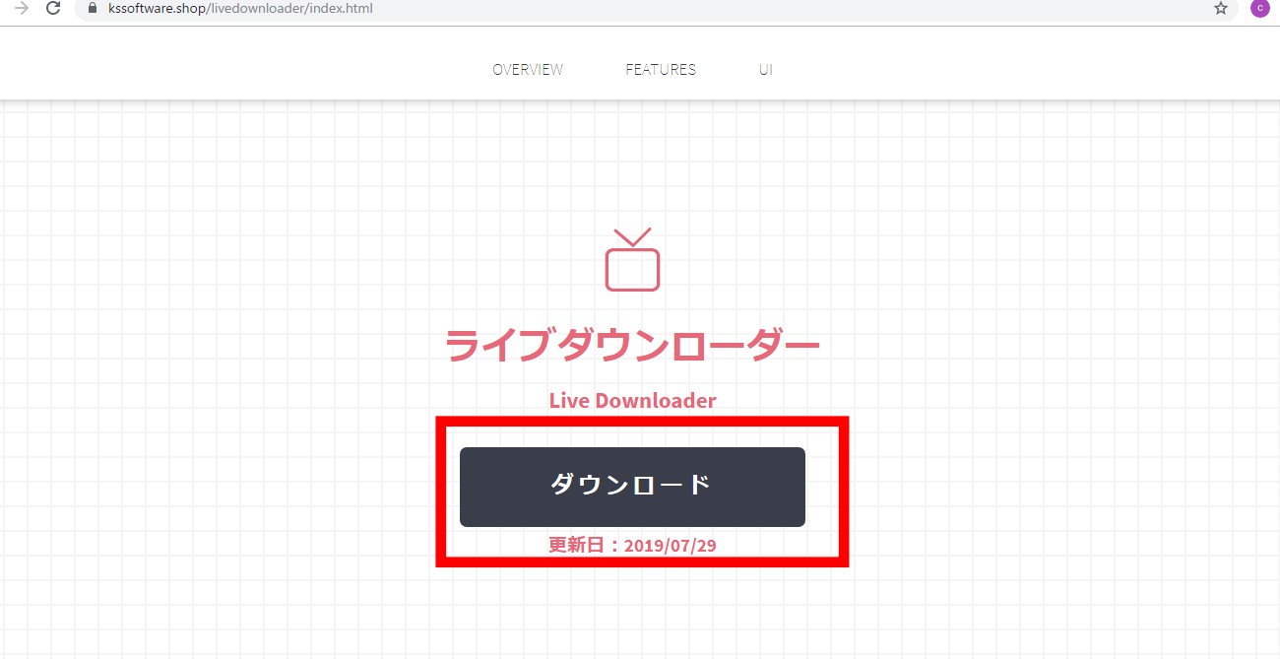This screenshot has width=1280, height=659.
Task: Go to the UI section
Action: [766, 69]
